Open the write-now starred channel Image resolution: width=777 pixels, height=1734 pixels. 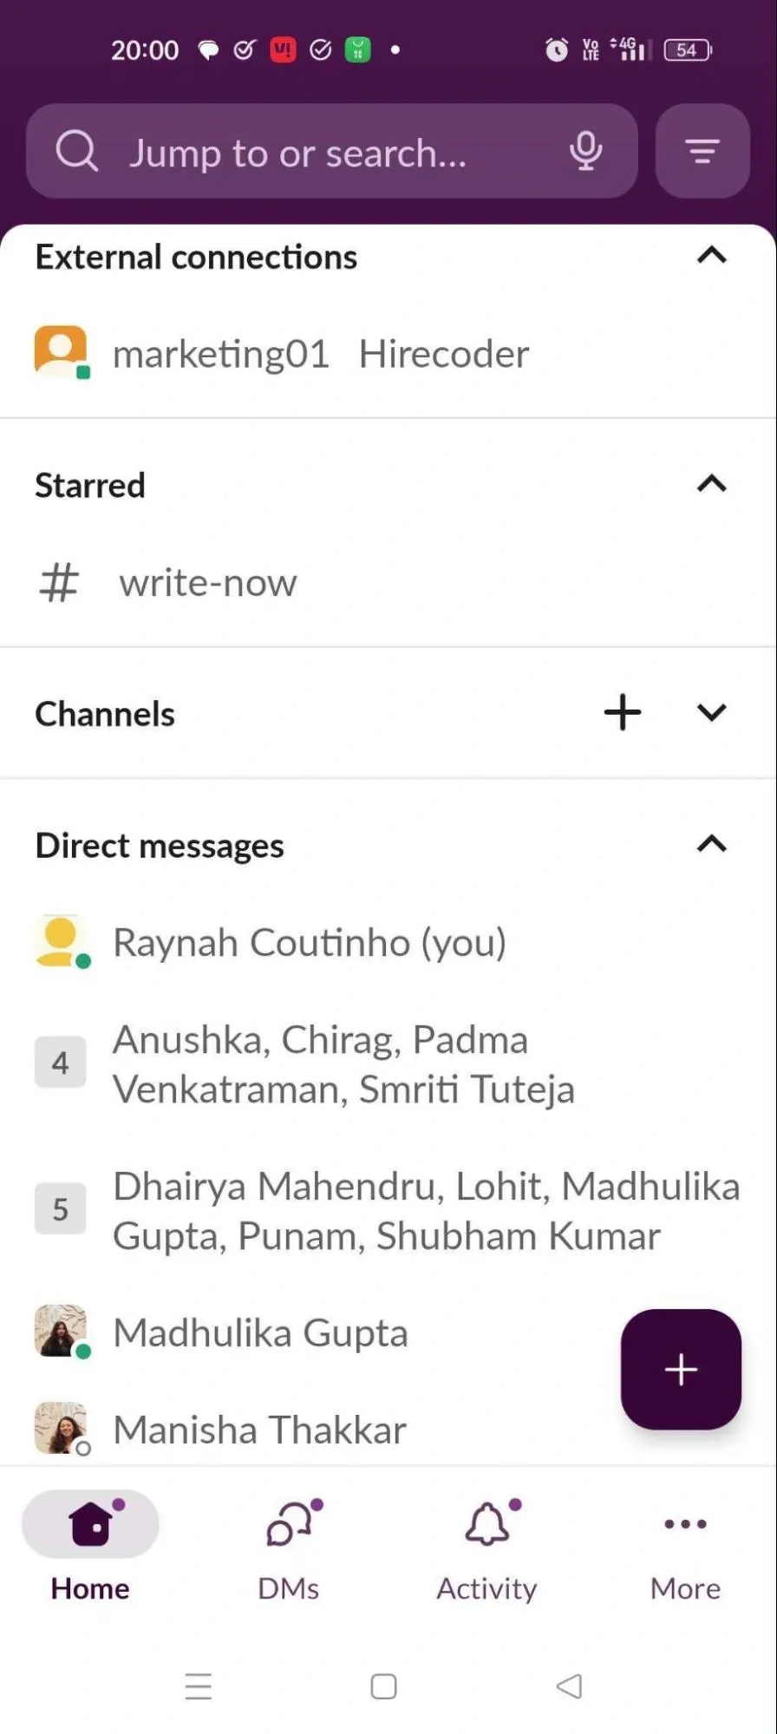(208, 583)
